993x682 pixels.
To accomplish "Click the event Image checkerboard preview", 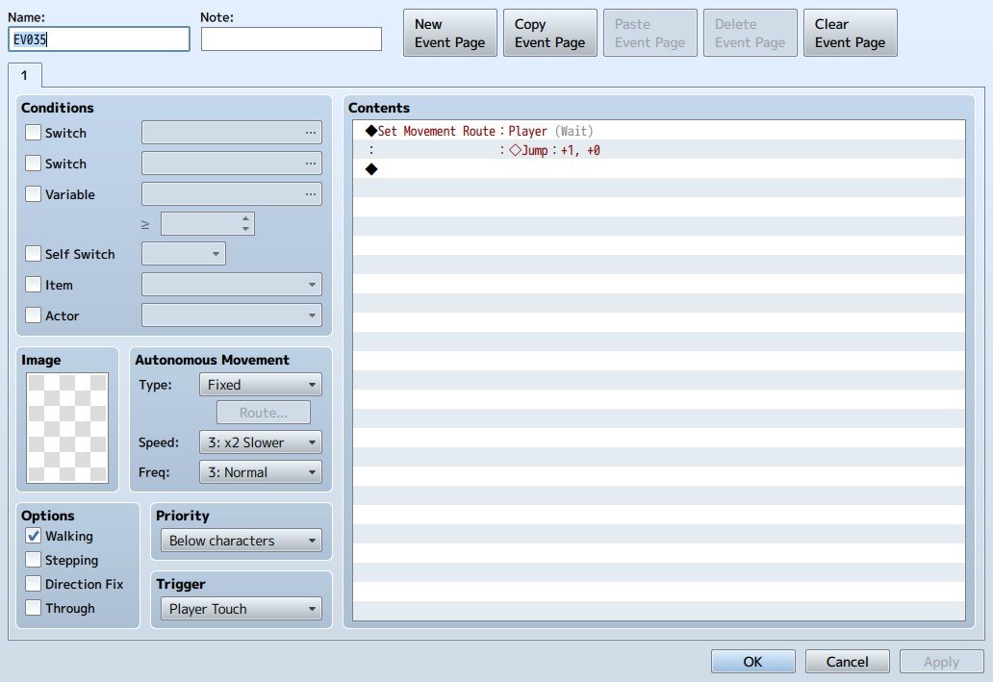I will [x=67, y=428].
